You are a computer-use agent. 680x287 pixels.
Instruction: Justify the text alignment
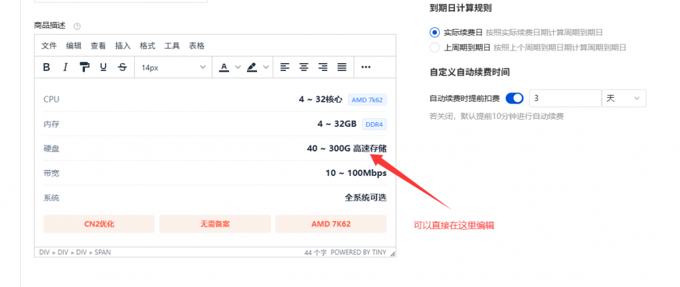pos(342,67)
